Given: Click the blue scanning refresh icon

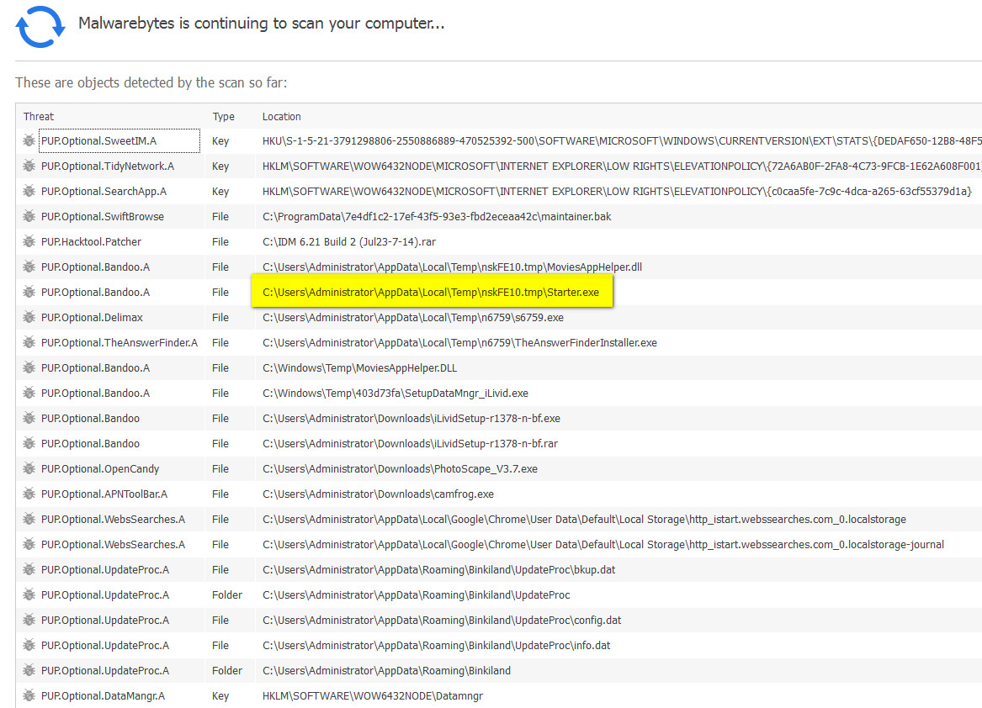Looking at the screenshot, I should (x=40, y=27).
